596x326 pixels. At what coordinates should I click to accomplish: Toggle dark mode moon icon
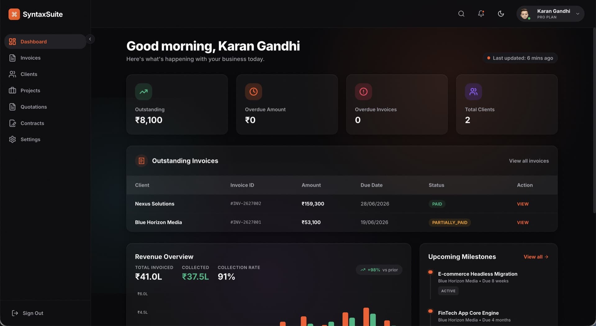501,14
